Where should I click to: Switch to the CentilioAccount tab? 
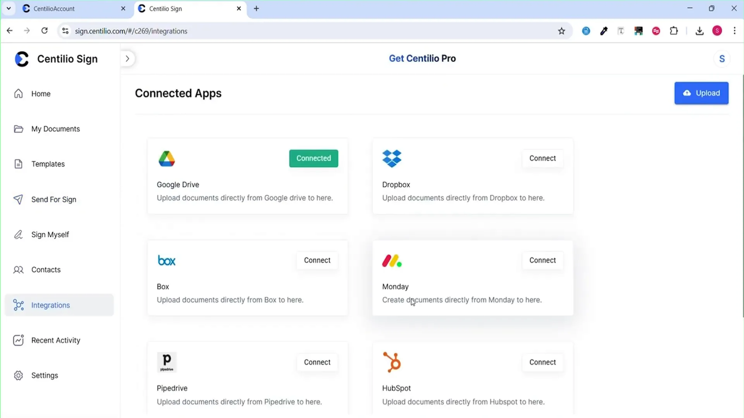click(74, 9)
